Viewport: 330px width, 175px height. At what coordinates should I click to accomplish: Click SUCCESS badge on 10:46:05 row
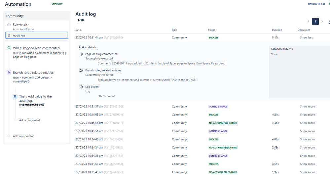(x=214, y=115)
